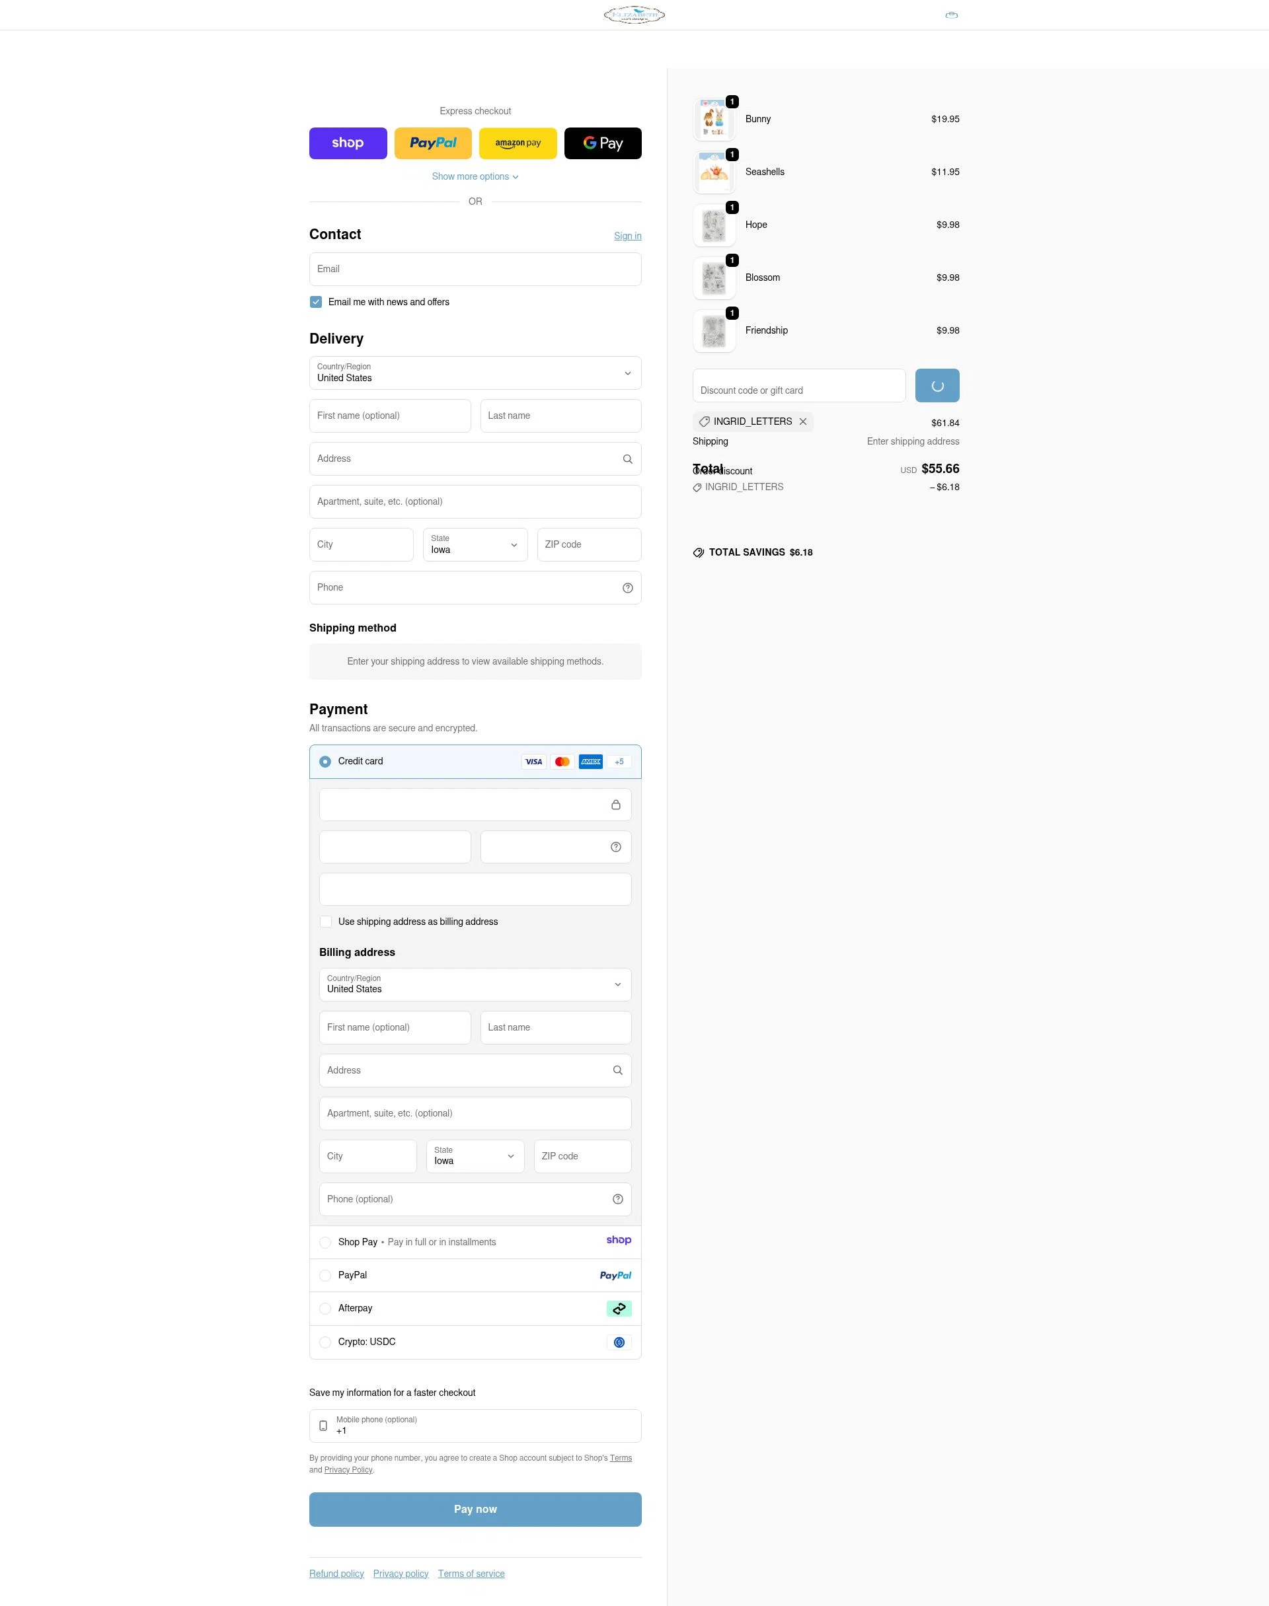Click the billing Phone help icon

(617, 1199)
